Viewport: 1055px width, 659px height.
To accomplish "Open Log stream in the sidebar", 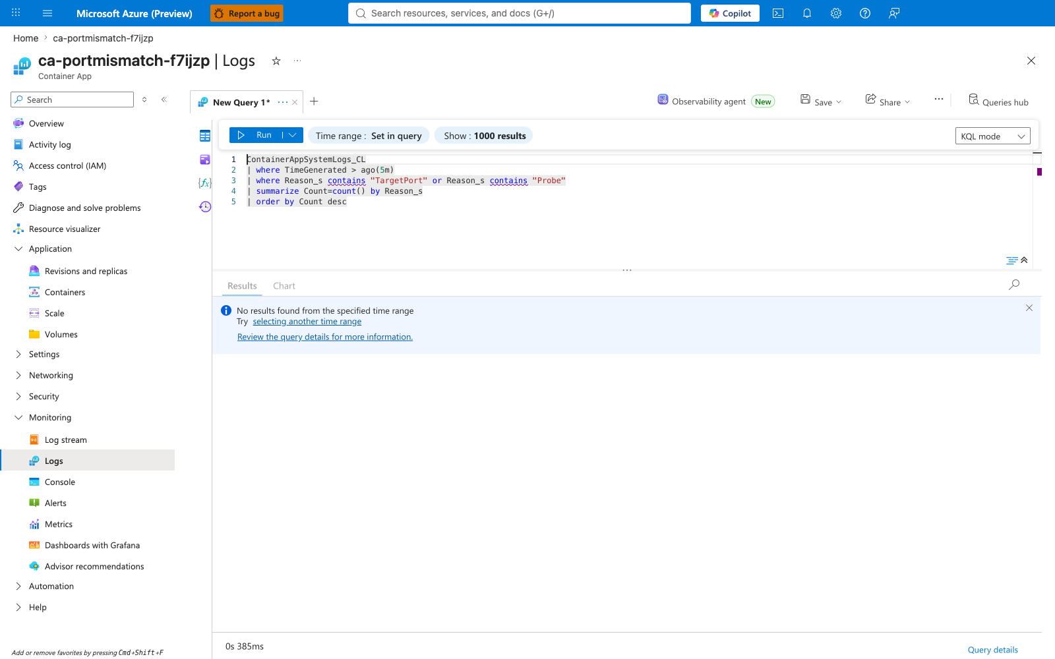I will click(65, 440).
